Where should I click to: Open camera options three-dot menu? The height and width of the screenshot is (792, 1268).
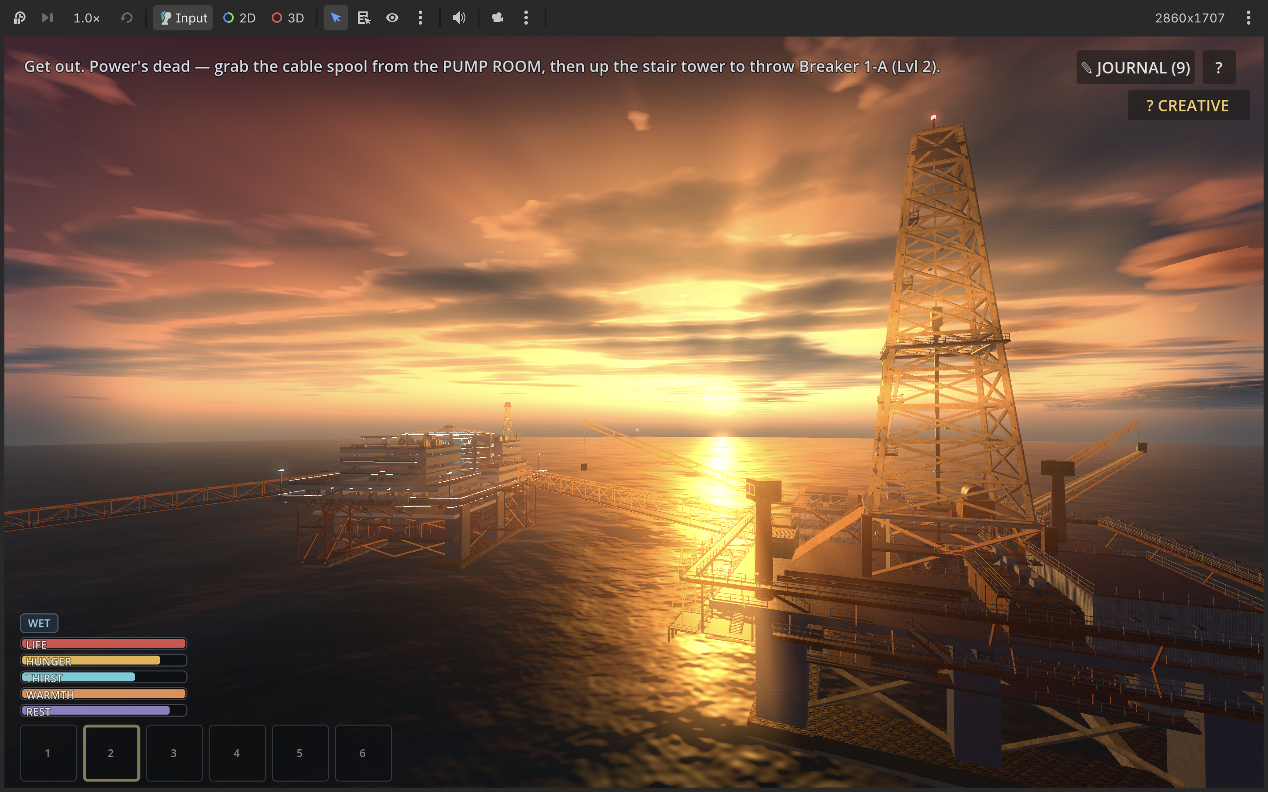click(526, 18)
